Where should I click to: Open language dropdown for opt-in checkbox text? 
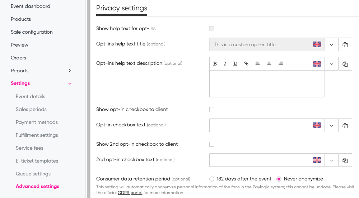point(331,126)
